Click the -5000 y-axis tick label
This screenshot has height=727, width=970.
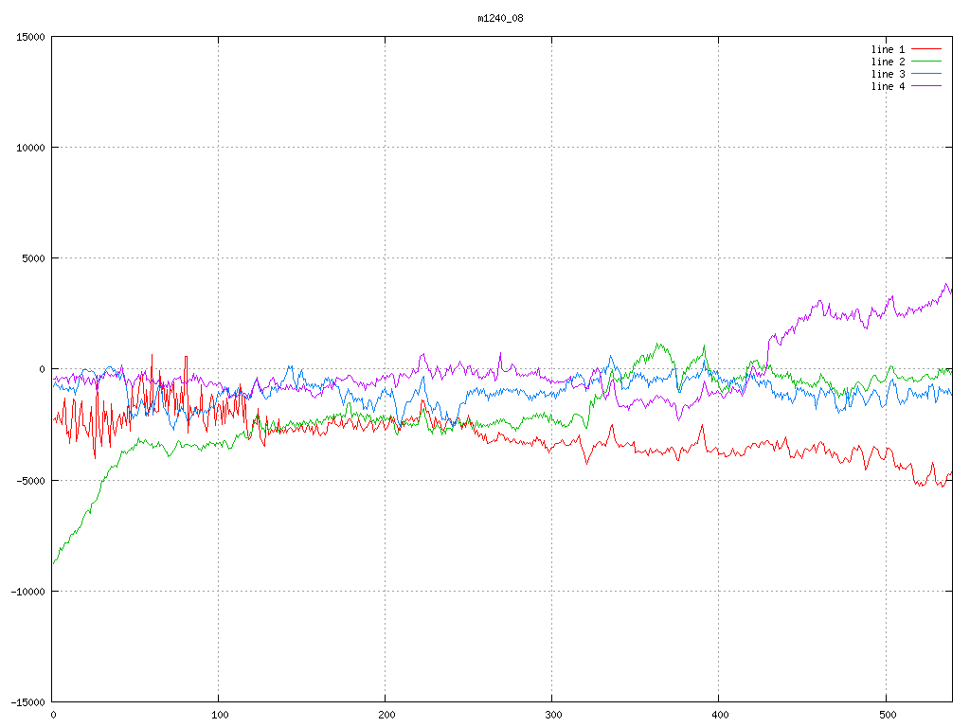29,480
